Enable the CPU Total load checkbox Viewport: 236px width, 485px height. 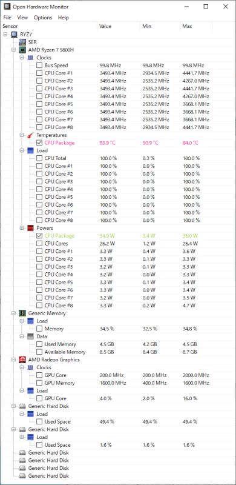coord(39,158)
